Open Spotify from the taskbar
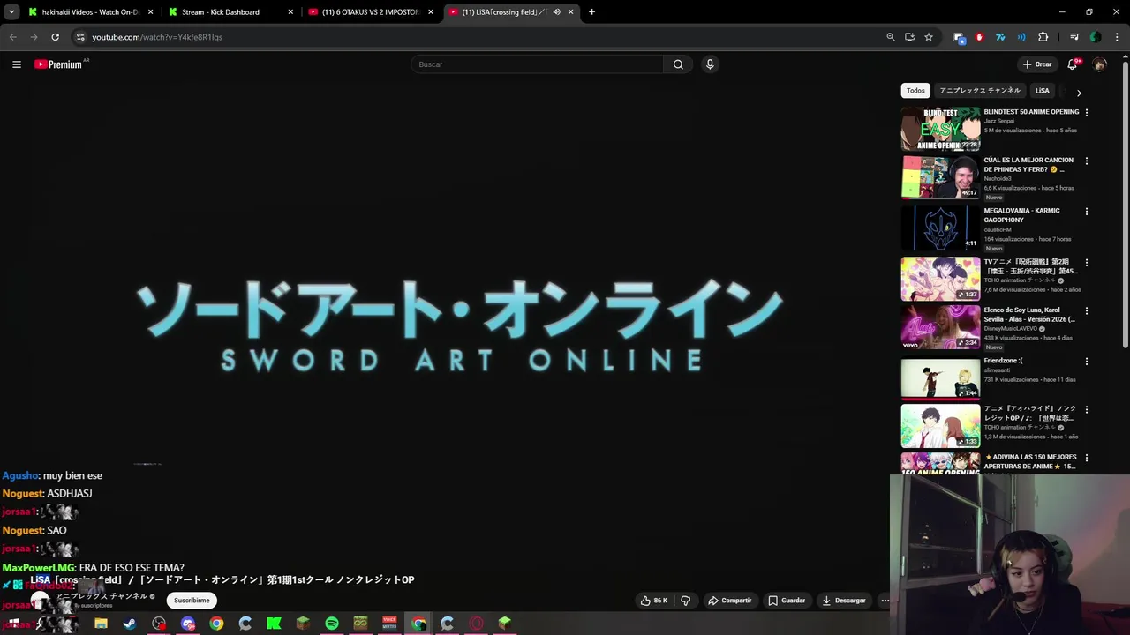 point(332,624)
